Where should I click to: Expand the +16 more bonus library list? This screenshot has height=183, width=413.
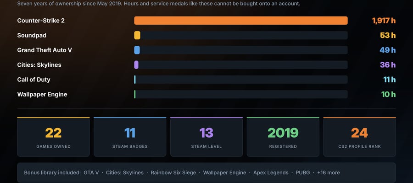329,172
